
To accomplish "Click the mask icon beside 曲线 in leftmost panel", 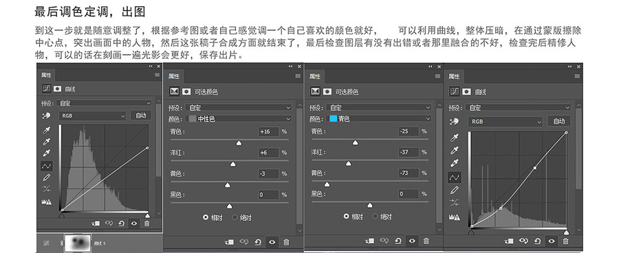I will pyautogui.click(x=57, y=89).
